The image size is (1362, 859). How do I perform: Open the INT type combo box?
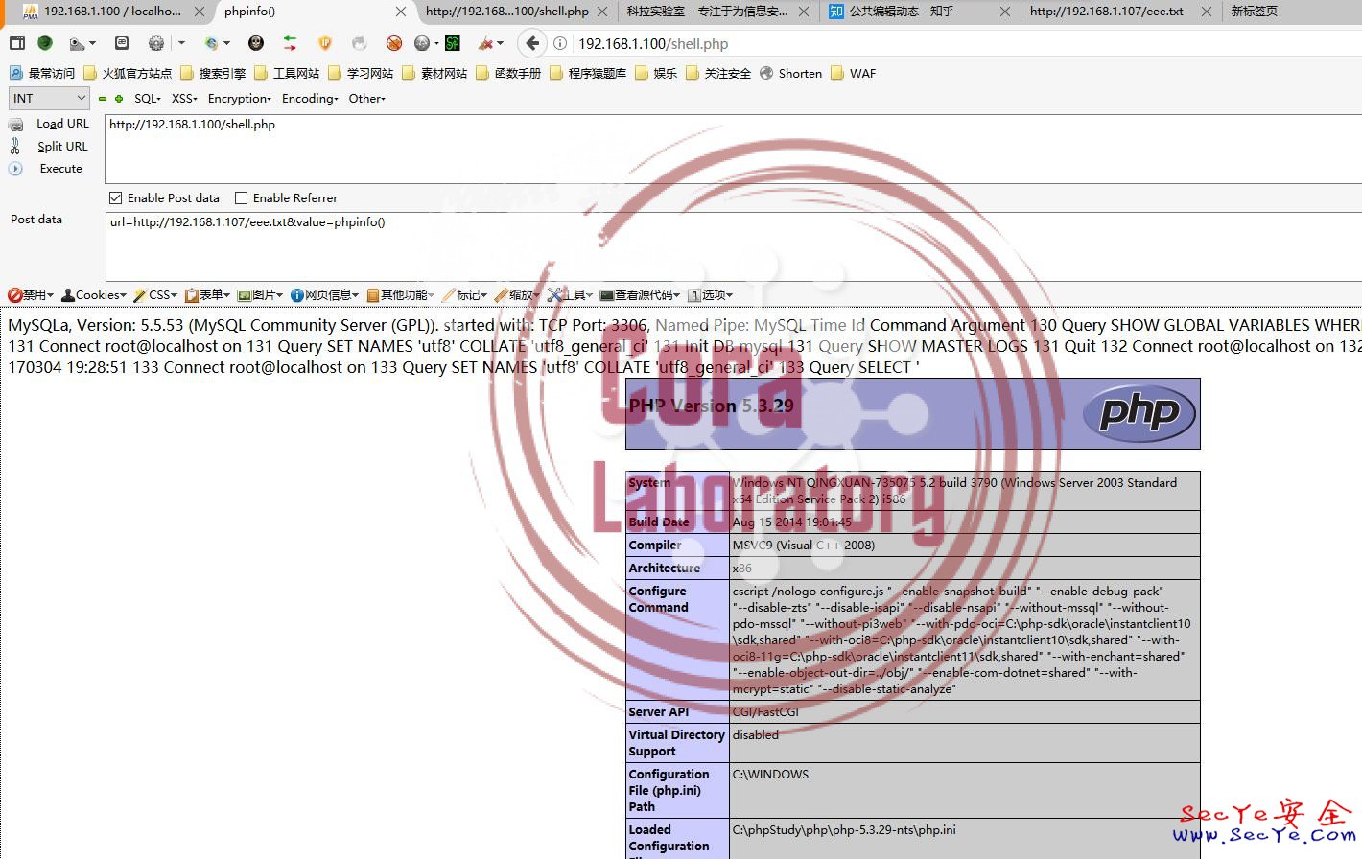49,98
